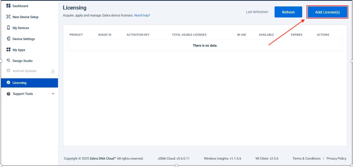Viewport: 353px width, 167px height.
Task: Click the New Device Setup scan icon
Action: pos(8,17)
